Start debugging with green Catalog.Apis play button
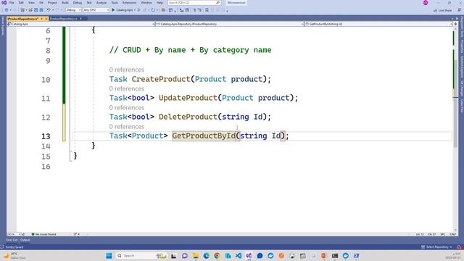This screenshot has width=464, height=261. point(123,10)
